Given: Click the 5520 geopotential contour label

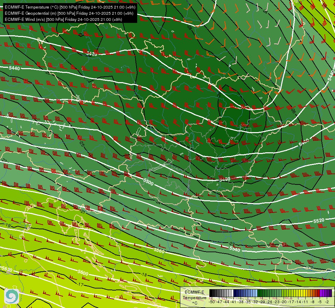Looking at the screenshot, I should point(319,221).
